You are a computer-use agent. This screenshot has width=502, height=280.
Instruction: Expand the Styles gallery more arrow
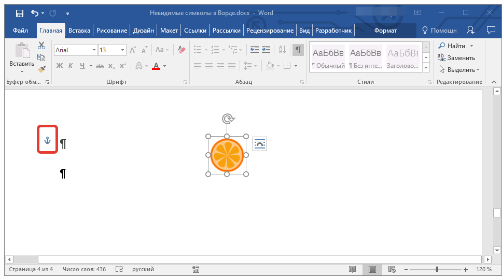coord(426,68)
